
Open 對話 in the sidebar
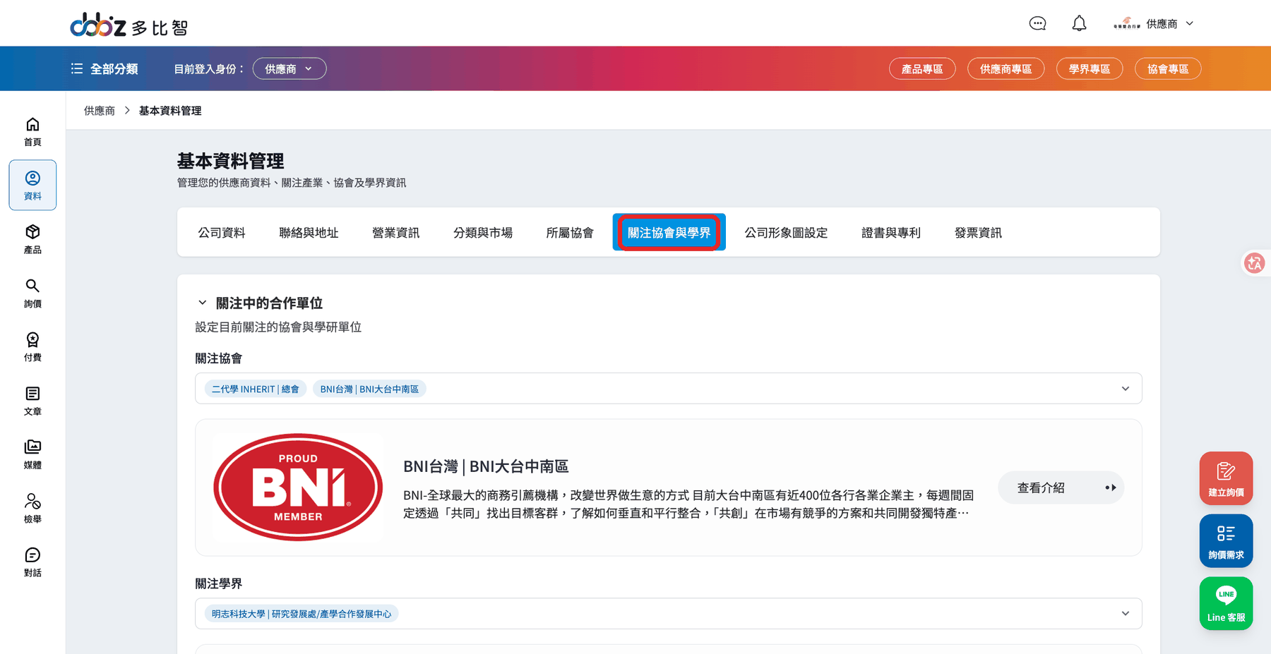pos(32,562)
